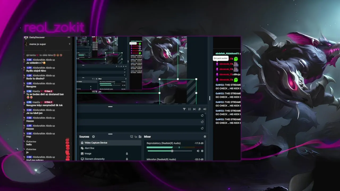Click the monitor icon of Záznam obrazovky
The width and height of the screenshot is (340, 191).
point(82,159)
